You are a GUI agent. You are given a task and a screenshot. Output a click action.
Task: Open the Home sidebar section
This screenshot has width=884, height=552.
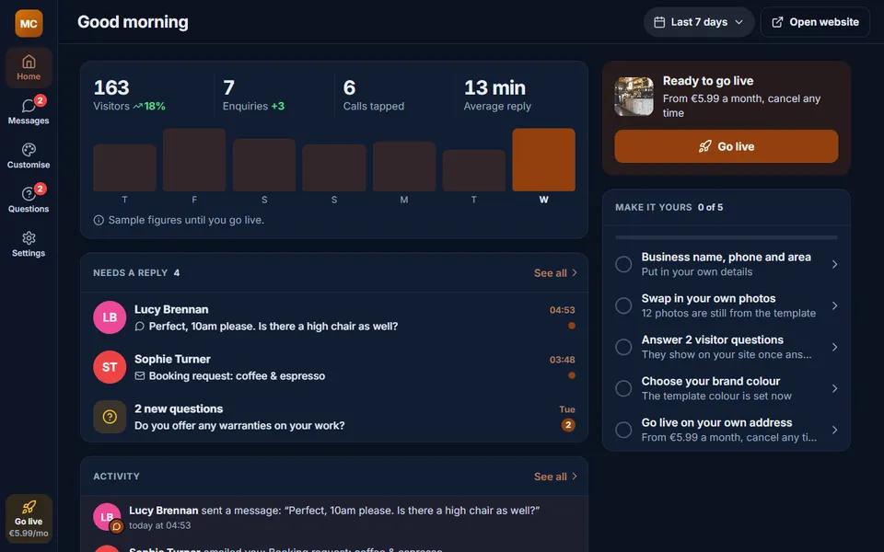(x=29, y=67)
